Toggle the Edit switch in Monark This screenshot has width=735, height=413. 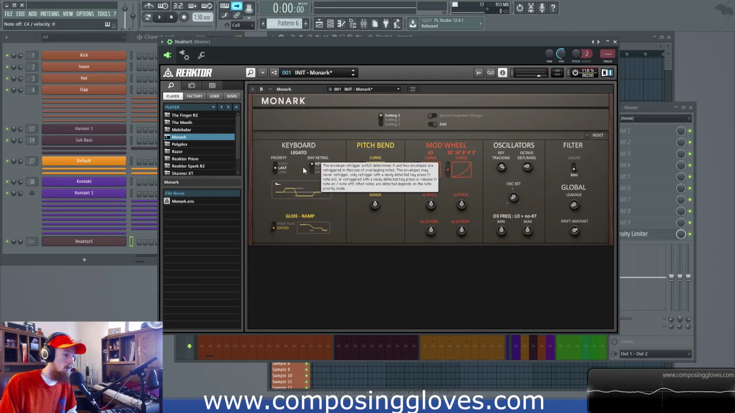pyautogui.click(x=432, y=124)
